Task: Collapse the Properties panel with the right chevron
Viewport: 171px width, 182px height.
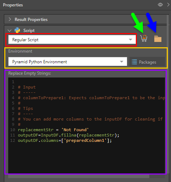Action: click(x=168, y=5)
